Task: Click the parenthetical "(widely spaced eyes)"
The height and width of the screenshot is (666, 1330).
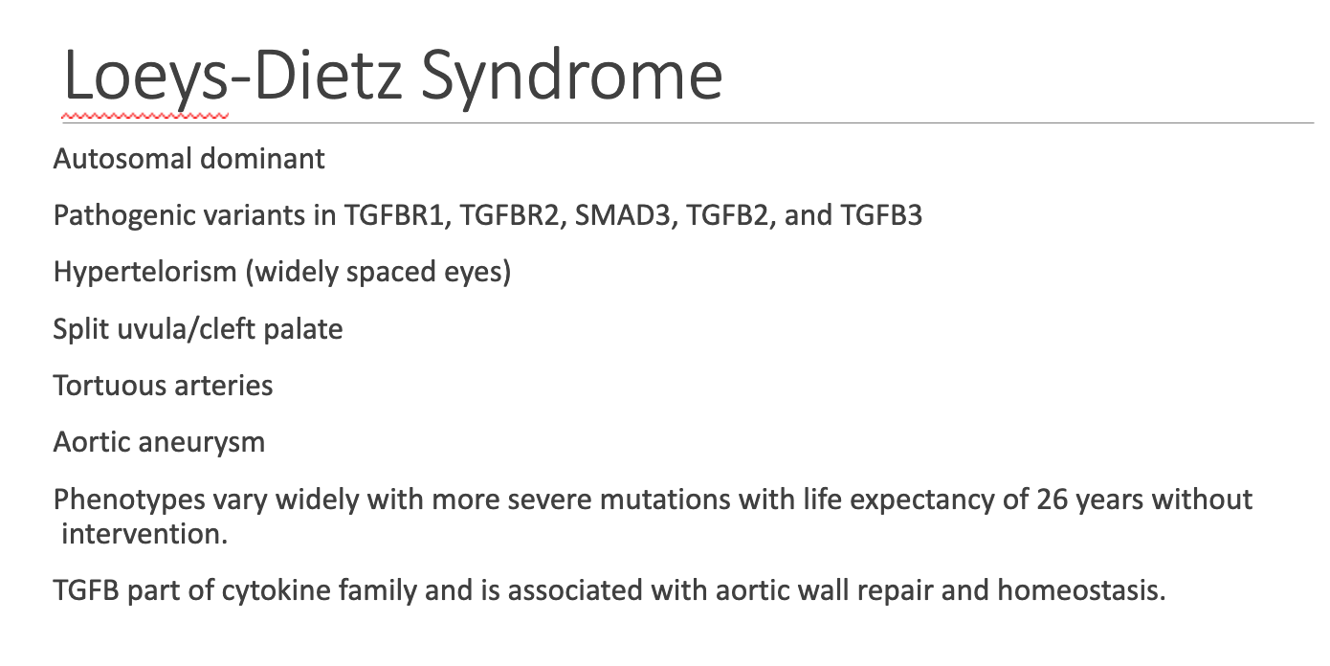Action: pyautogui.click(x=378, y=273)
